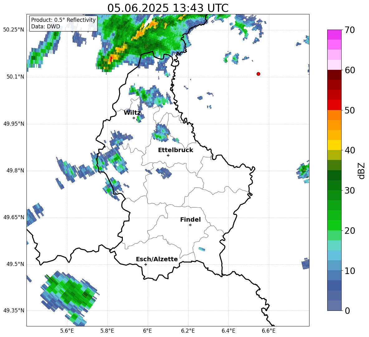Viewport: 369px width, 337px height.
Task: Click the dark red colorbar segment below 60
Action: pyautogui.click(x=334, y=75)
